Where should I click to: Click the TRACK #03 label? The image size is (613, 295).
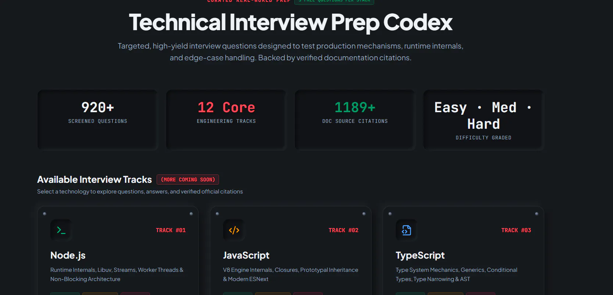coord(516,230)
